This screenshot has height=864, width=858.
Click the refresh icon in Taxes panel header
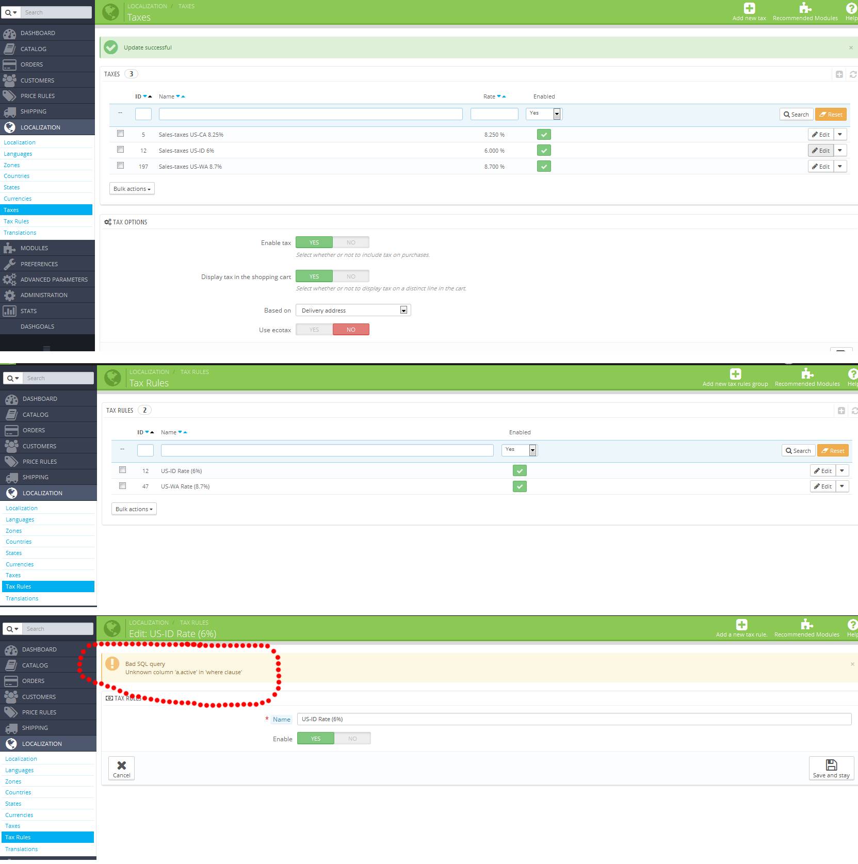pos(853,74)
